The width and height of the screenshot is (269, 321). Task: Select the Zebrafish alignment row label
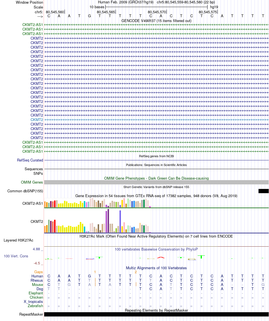[35, 306]
